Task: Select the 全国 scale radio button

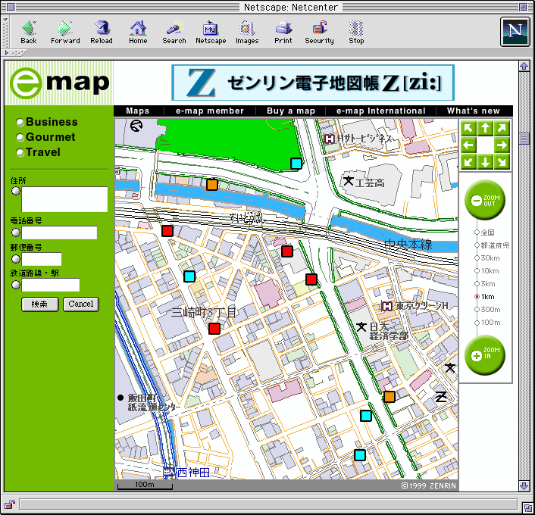Action: 477,233
